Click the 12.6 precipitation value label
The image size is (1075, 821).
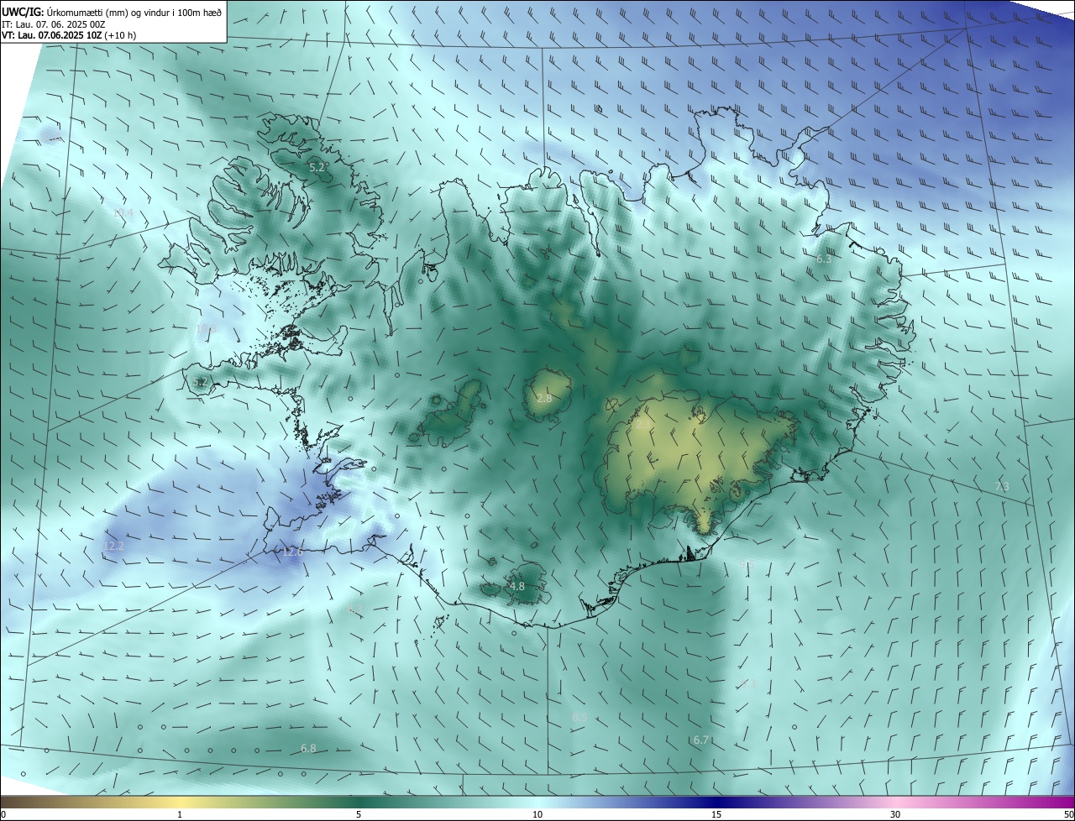pyautogui.click(x=291, y=552)
